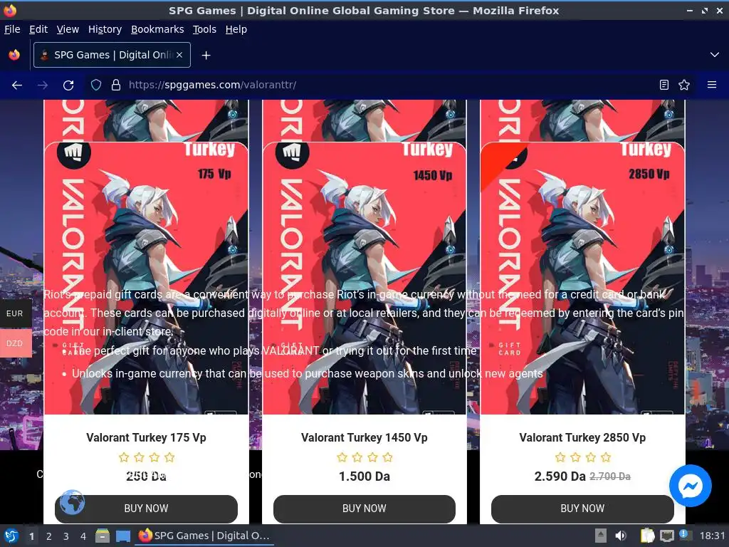Open a new browser tab

(x=206, y=56)
